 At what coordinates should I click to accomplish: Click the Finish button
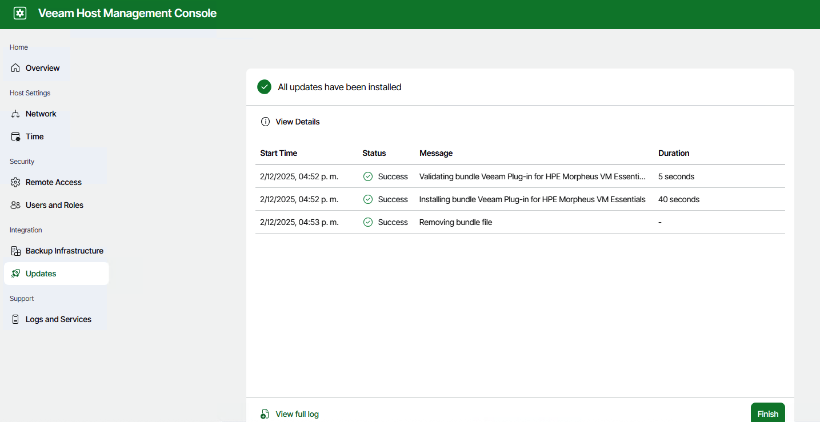click(x=767, y=413)
